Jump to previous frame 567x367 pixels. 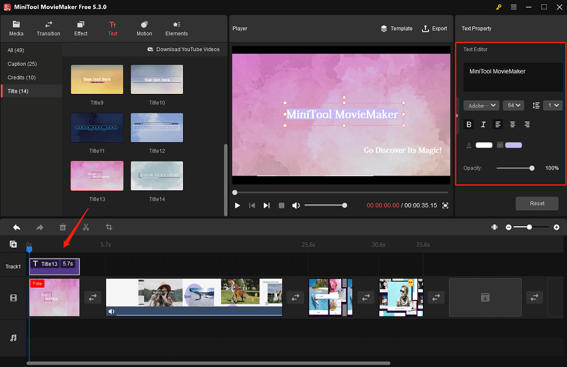click(252, 205)
